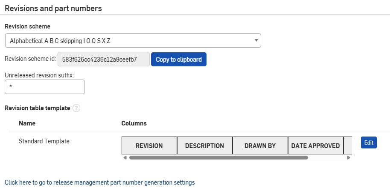This screenshot has height=188, width=390.
Task: Click the Name column header
Action: tap(27, 123)
